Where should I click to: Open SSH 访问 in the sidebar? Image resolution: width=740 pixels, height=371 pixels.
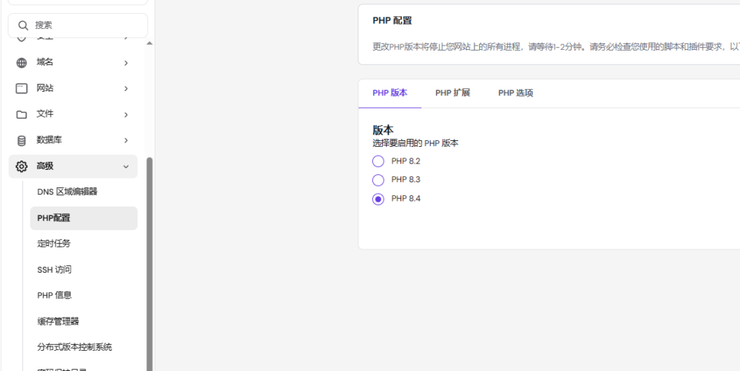point(54,270)
